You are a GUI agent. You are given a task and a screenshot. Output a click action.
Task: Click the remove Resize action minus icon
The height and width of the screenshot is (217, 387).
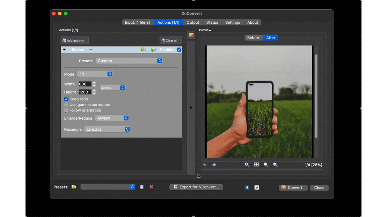tap(90, 50)
